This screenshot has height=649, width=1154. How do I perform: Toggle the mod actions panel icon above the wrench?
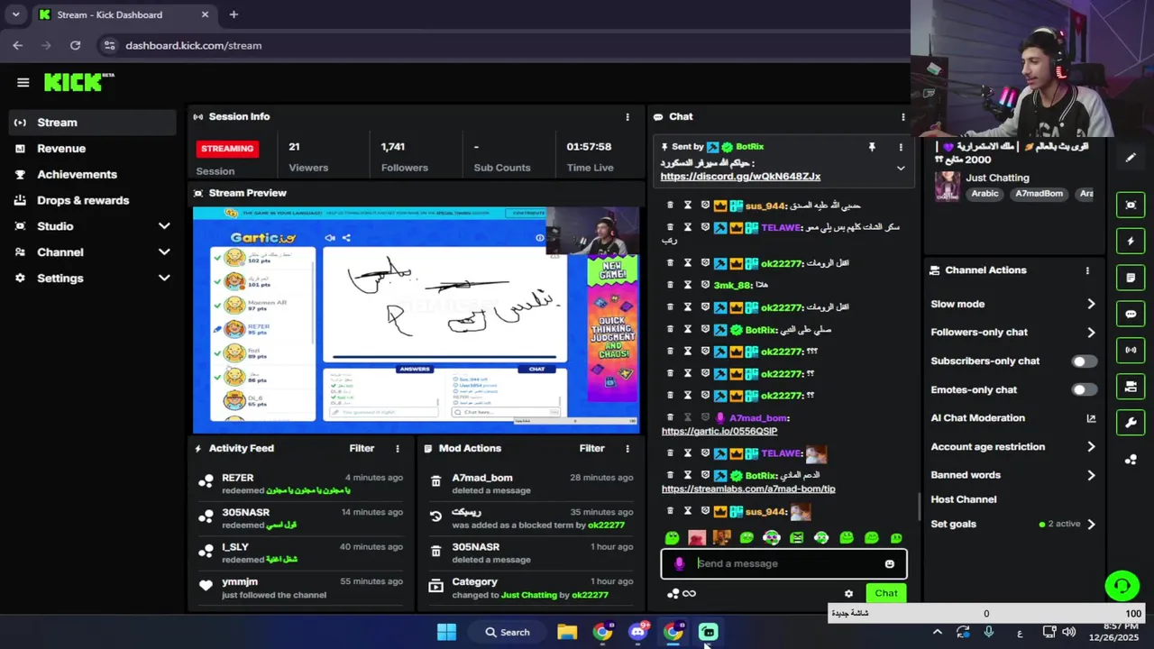click(1131, 387)
